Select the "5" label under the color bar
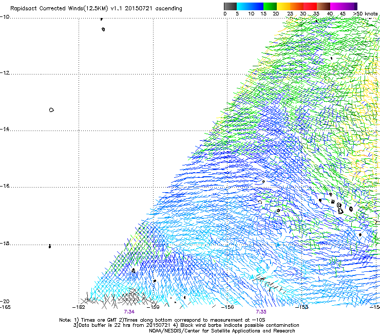This screenshot has height=334, width=380. click(x=237, y=14)
